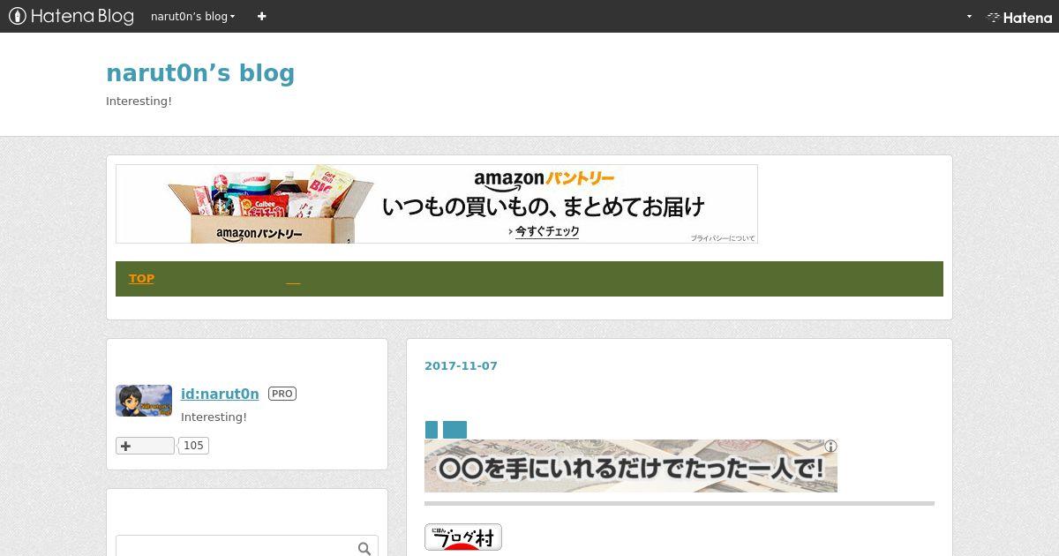The width and height of the screenshot is (1059, 556).
Task: Subscribe with the plus reader button
Action: (145, 446)
